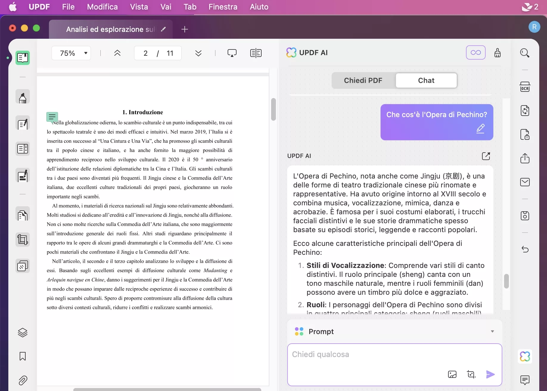Click the document vertical scrollbar thumb
This screenshot has width=547, height=391.
pyautogui.click(x=273, y=109)
